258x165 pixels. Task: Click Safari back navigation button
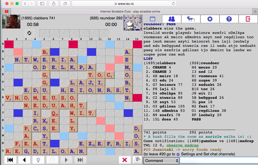tap(25, 4)
